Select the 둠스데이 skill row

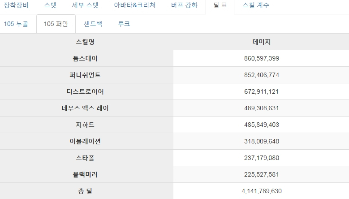point(175,58)
